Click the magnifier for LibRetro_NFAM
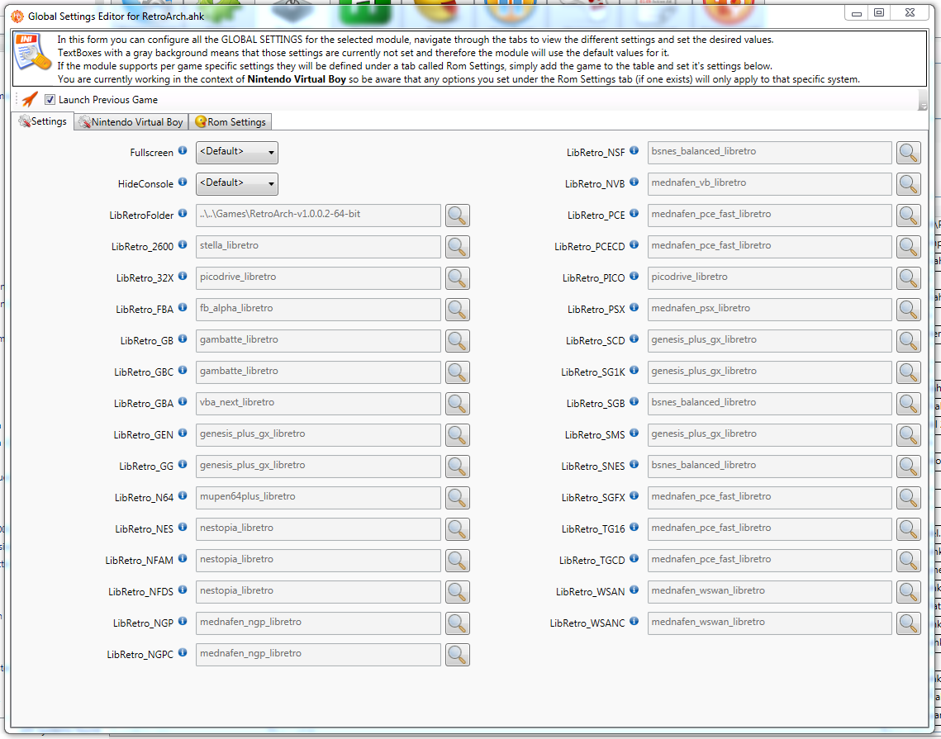This screenshot has height=739, width=941. click(x=458, y=561)
